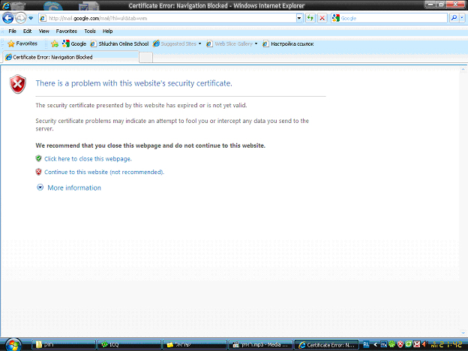Open the Google favorites bar link
This screenshot has width=468, height=351.
tap(74, 43)
